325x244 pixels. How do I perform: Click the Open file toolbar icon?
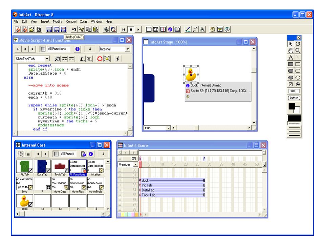tap(31, 29)
